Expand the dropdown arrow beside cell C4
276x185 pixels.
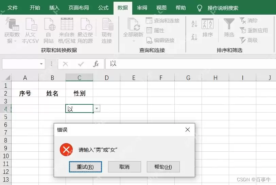tap(97, 108)
